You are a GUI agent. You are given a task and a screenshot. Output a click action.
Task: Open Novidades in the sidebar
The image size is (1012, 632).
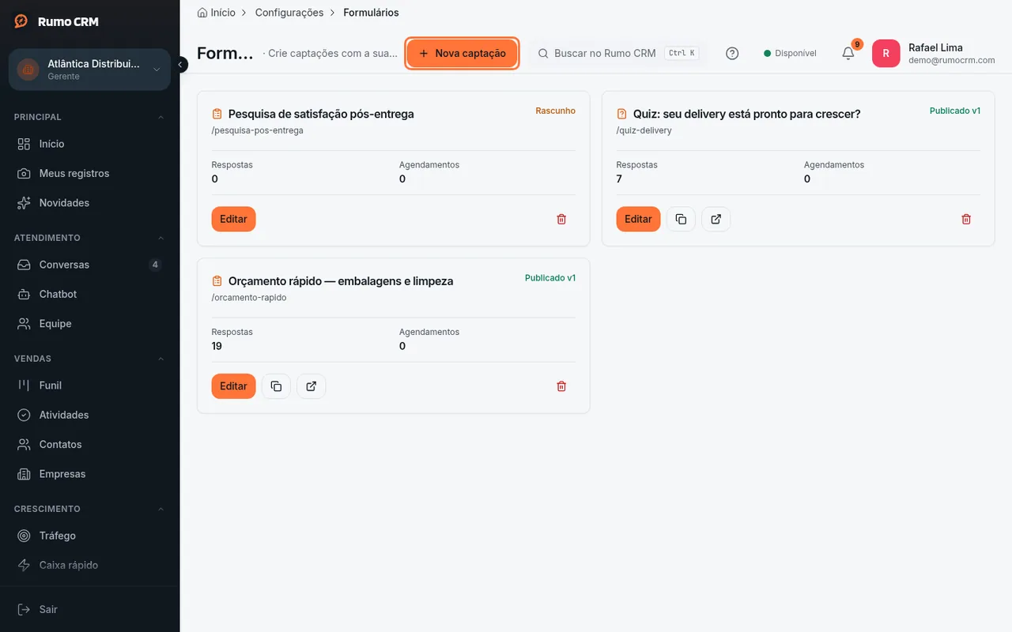[x=89, y=203]
